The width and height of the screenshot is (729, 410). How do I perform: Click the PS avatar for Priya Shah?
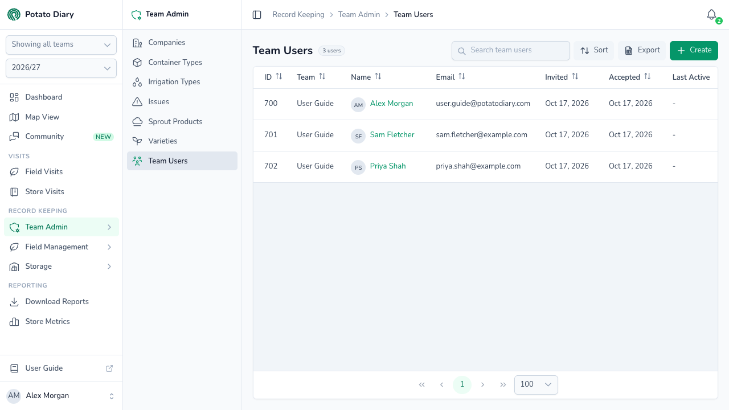pos(358,167)
